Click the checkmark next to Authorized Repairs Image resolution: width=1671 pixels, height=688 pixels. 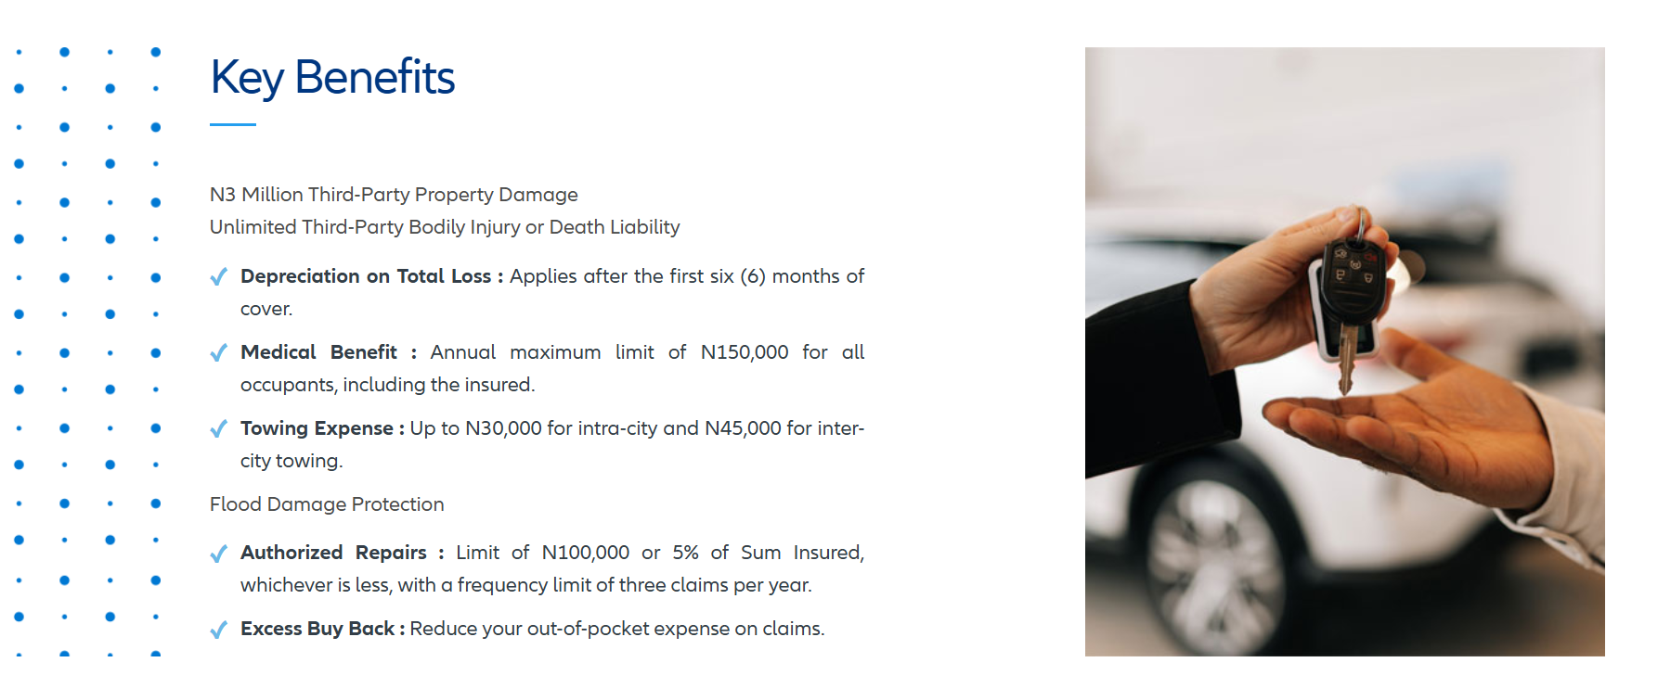[x=219, y=554]
